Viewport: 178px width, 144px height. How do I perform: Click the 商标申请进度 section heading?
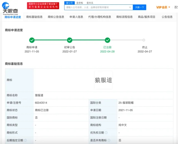[x=14, y=30]
